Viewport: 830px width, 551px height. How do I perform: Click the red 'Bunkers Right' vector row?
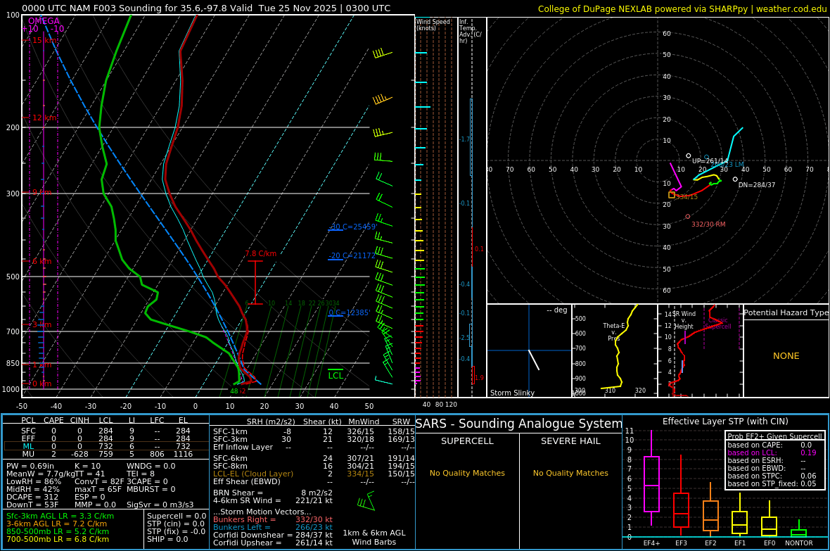click(x=273, y=520)
